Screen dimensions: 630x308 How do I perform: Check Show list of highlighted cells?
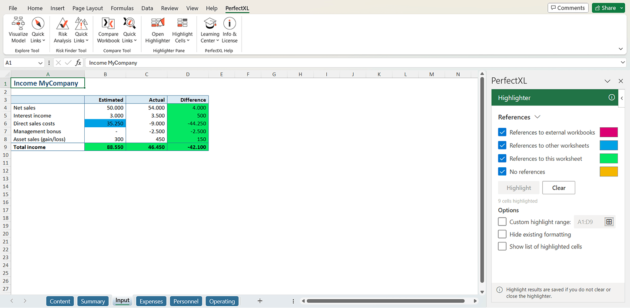tap(502, 246)
